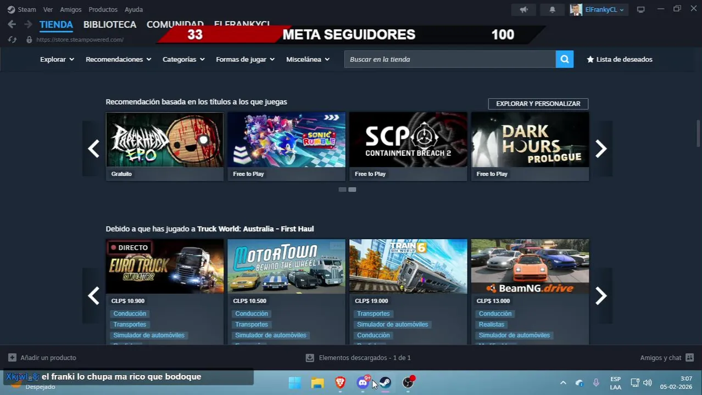Go back with the navigation arrow
Image resolution: width=702 pixels, height=395 pixels.
[12, 24]
